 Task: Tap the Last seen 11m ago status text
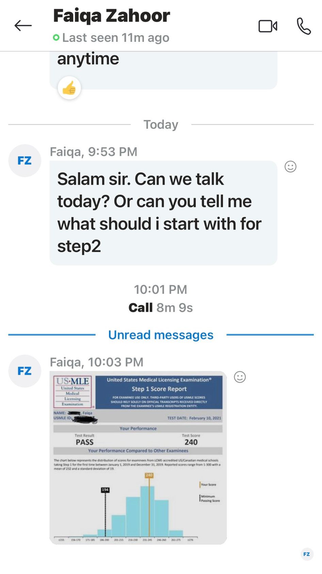[116, 38]
